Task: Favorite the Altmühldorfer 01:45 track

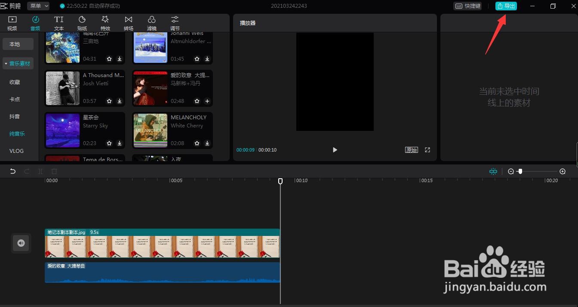Action: point(197,59)
